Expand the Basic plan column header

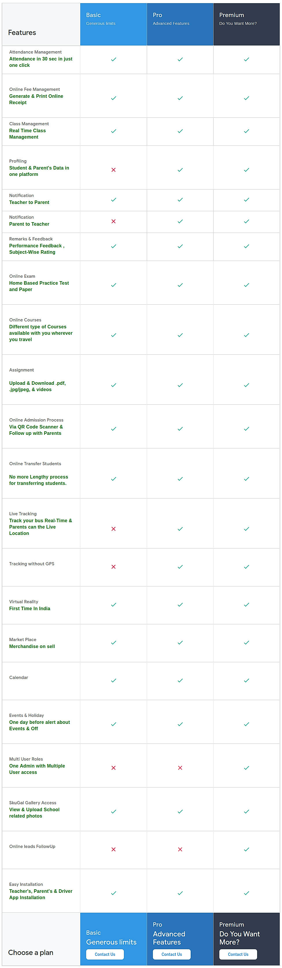click(113, 24)
